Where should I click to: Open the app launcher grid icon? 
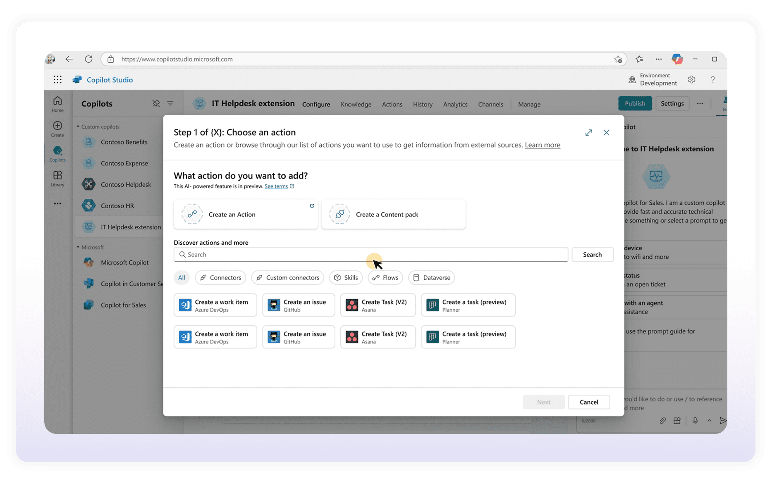[x=57, y=80]
